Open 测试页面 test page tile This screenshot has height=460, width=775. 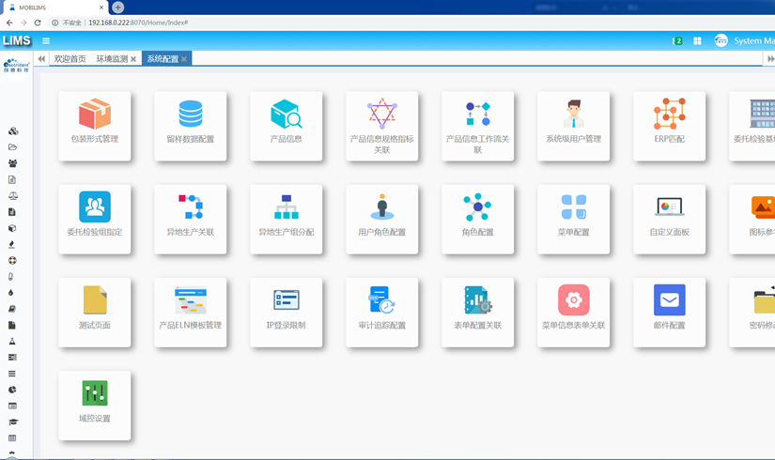pos(94,313)
